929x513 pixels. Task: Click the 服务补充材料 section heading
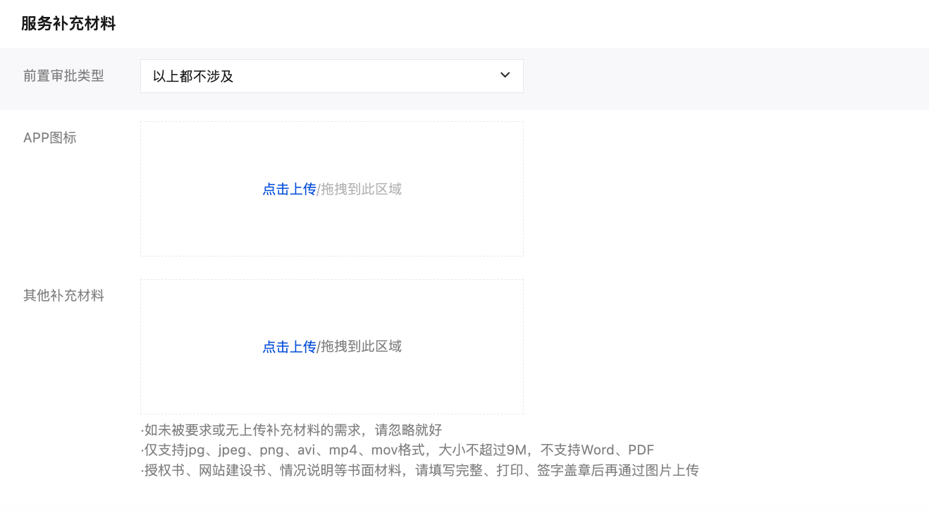tap(68, 24)
